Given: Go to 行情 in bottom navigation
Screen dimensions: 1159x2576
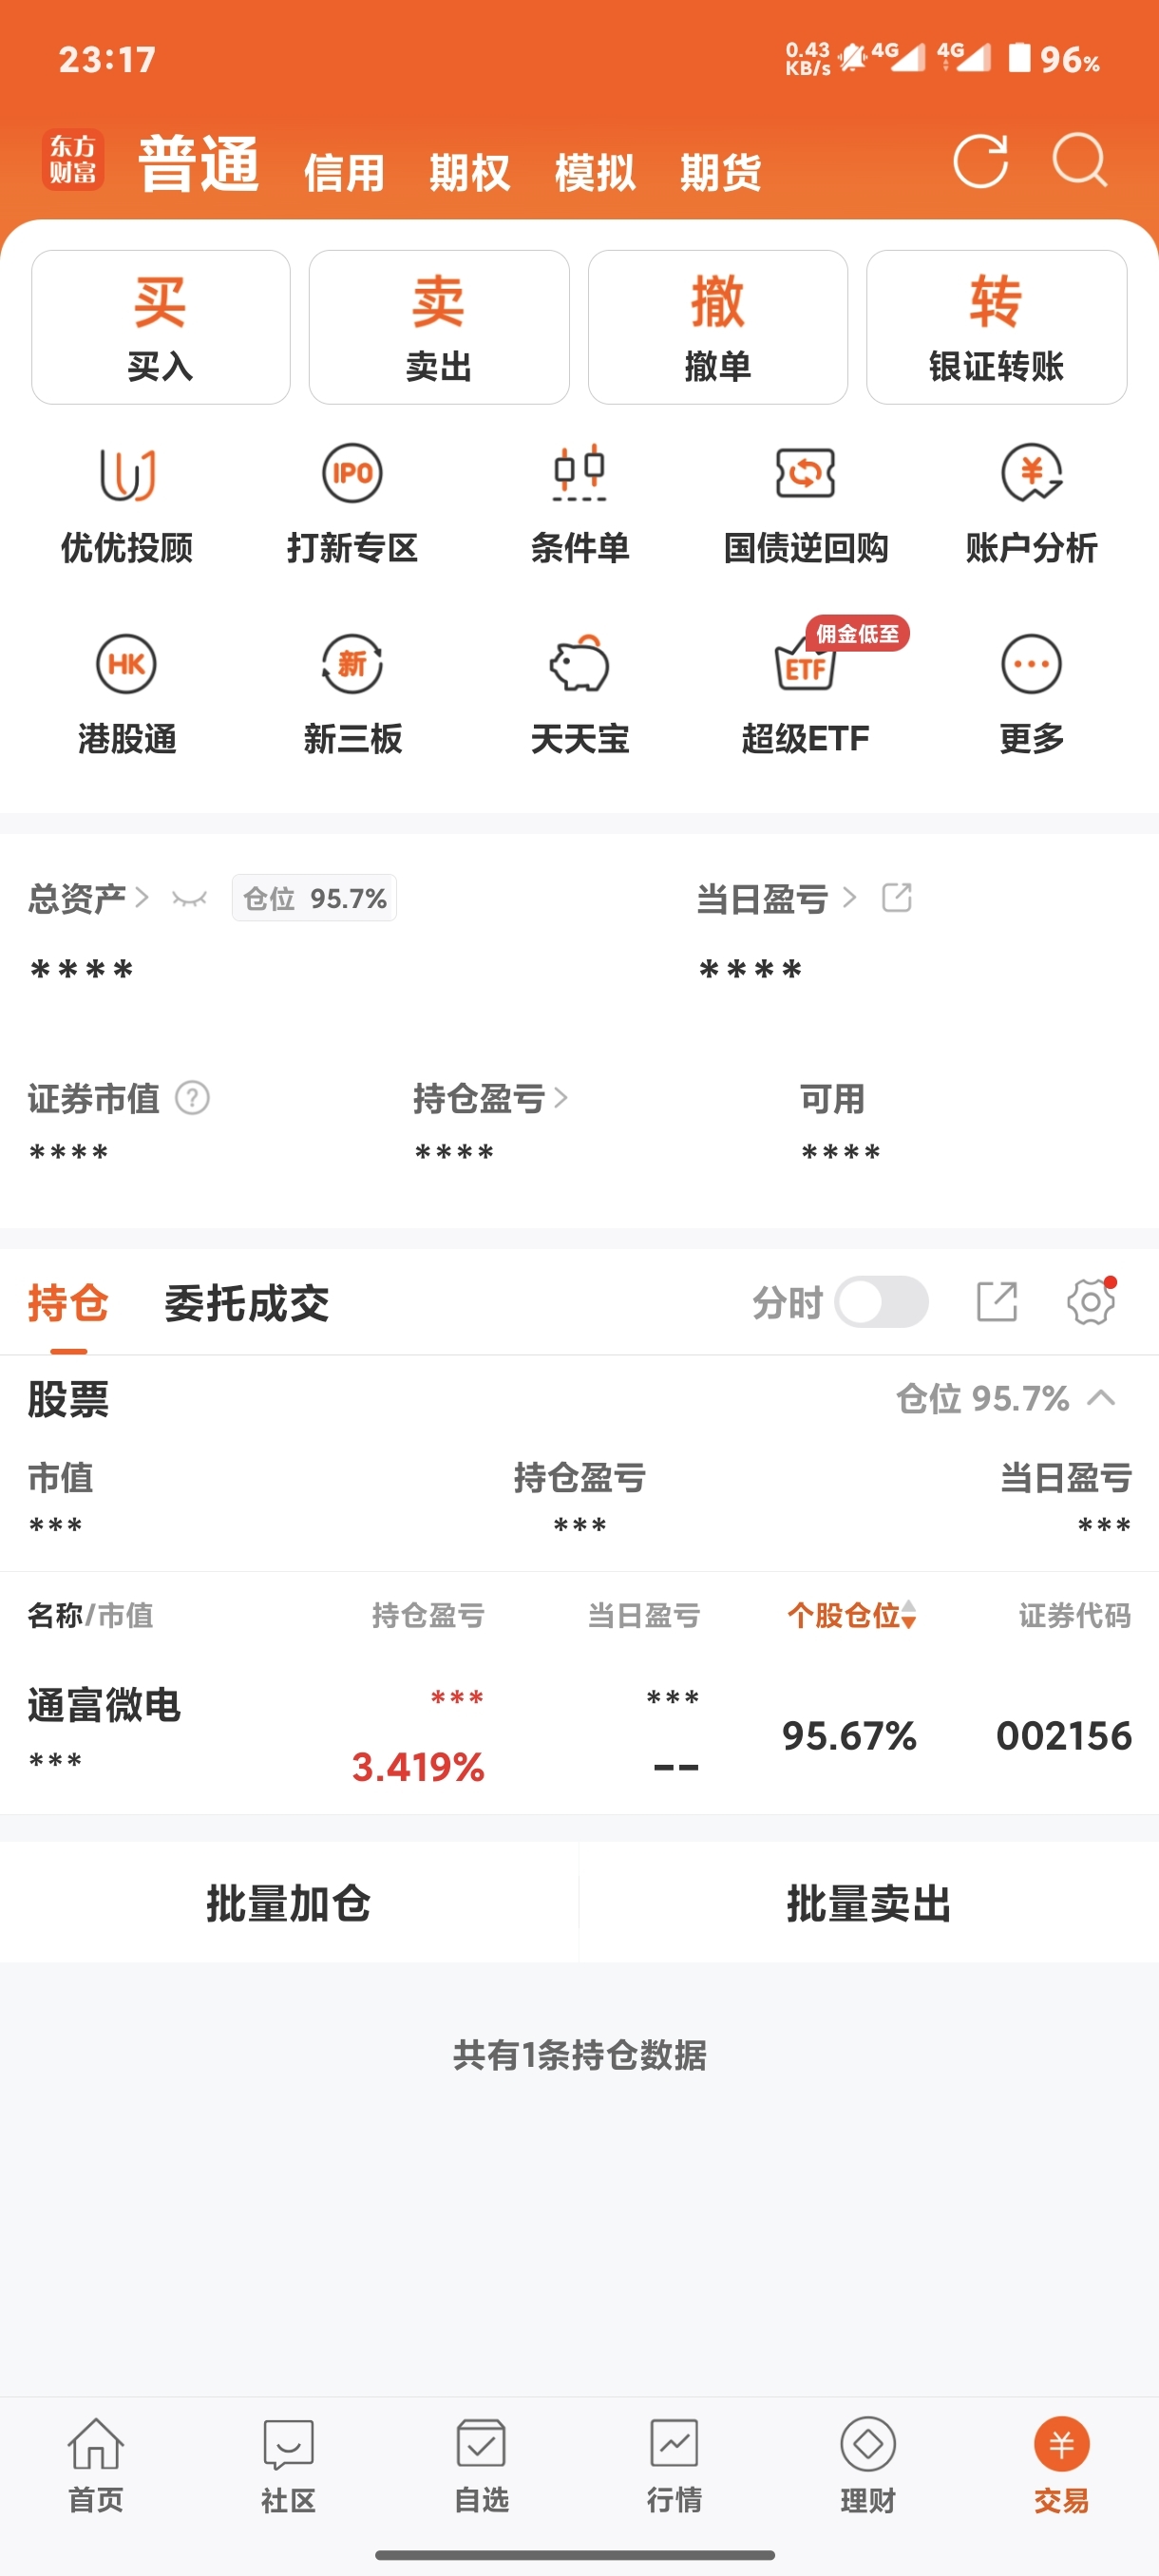Looking at the screenshot, I should pos(674,2465).
